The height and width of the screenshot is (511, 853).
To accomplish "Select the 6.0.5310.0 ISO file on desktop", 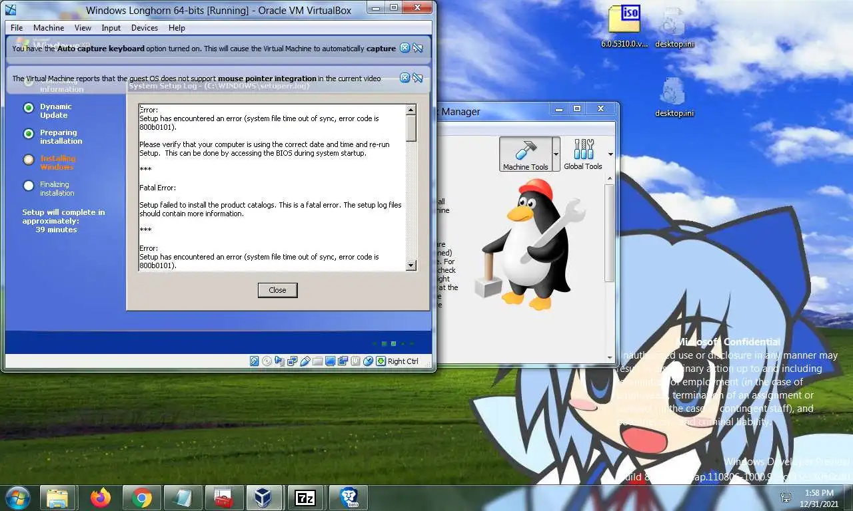I will (624, 27).
